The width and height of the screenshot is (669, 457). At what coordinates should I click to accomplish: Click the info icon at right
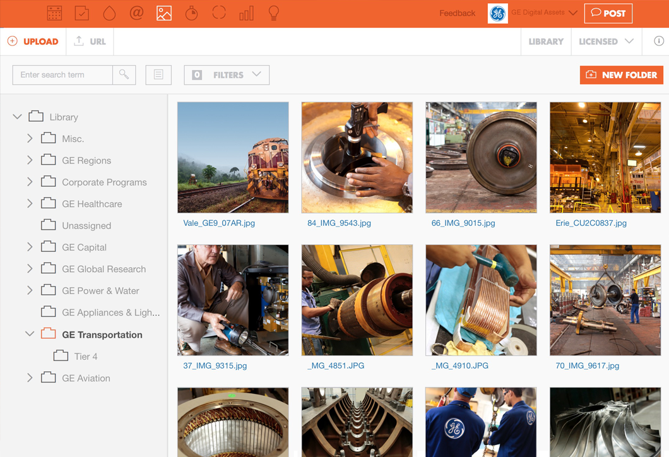click(659, 41)
